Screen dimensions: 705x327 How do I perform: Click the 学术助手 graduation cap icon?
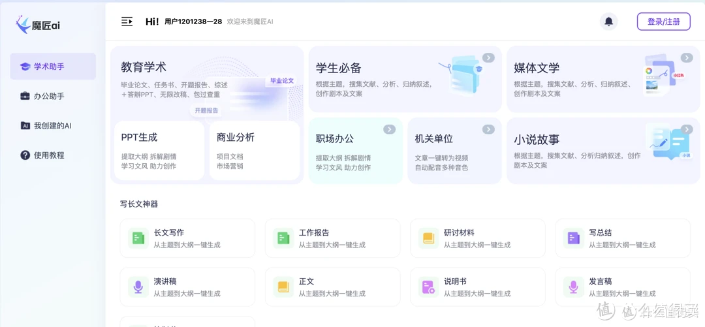[25, 67]
